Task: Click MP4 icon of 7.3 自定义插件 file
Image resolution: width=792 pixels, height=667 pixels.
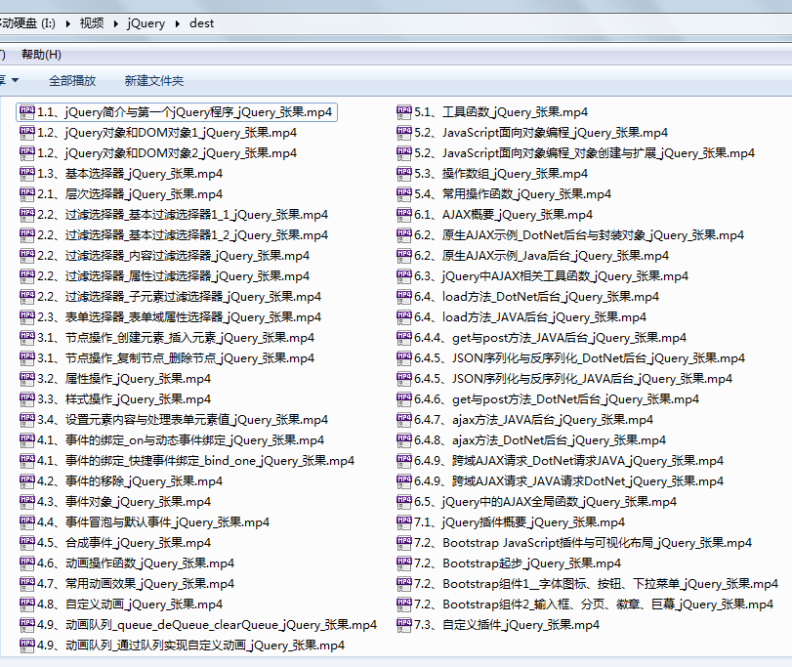Action: pyautogui.click(x=404, y=625)
